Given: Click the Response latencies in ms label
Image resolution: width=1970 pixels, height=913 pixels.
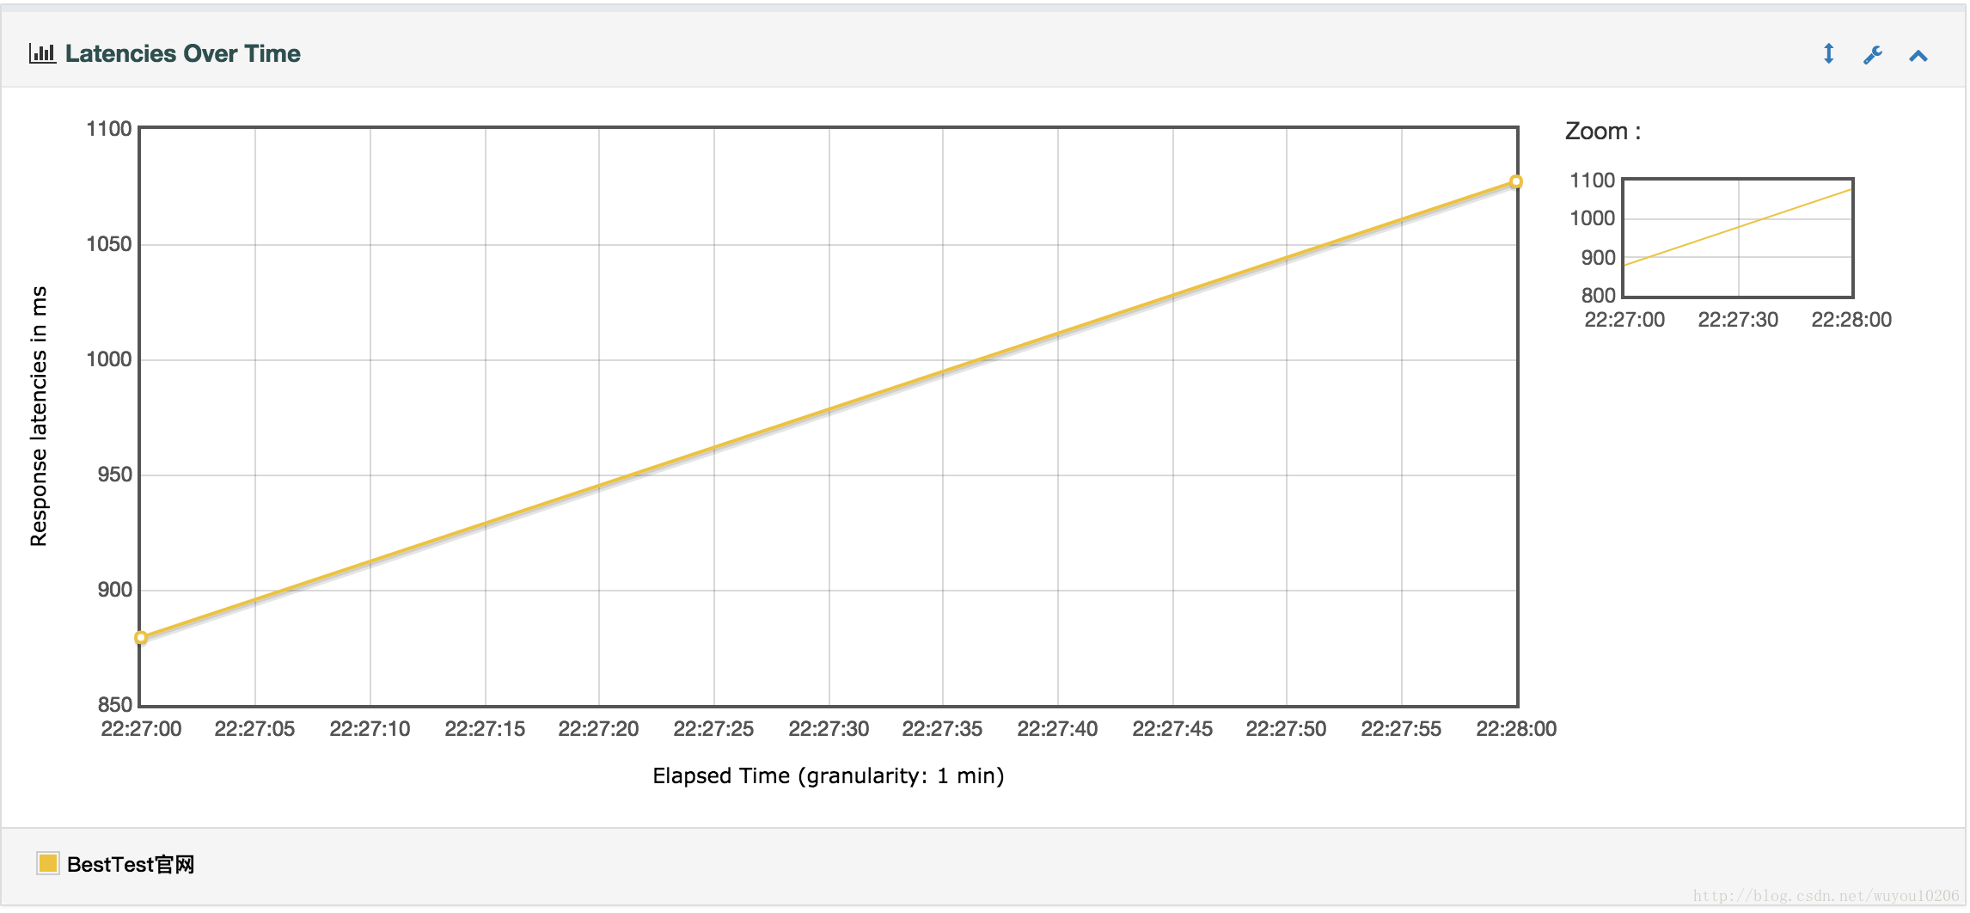Looking at the screenshot, I should [39, 416].
